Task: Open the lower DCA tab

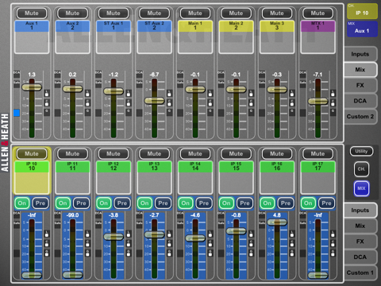Action: tap(360, 257)
